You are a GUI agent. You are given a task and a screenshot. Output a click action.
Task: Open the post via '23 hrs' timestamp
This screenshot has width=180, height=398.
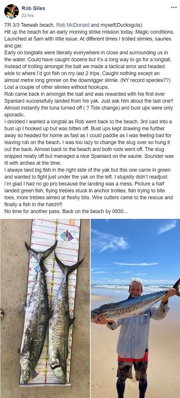click(x=27, y=15)
